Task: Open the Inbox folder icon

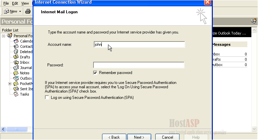Action: [16, 62]
